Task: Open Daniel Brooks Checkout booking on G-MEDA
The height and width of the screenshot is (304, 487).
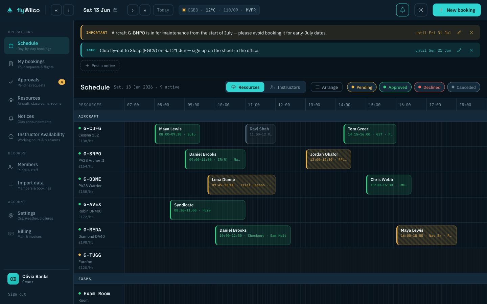Action: [253, 235]
